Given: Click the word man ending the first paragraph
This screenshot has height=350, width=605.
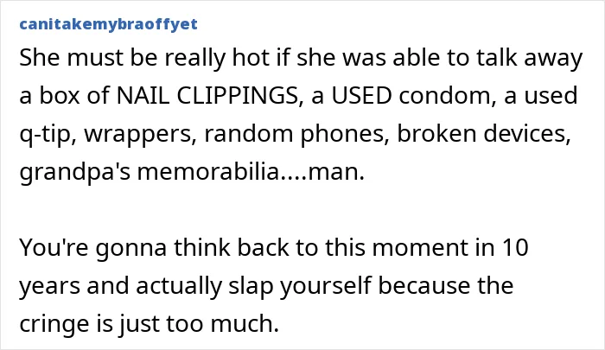Looking at the screenshot, I should click(x=335, y=172).
